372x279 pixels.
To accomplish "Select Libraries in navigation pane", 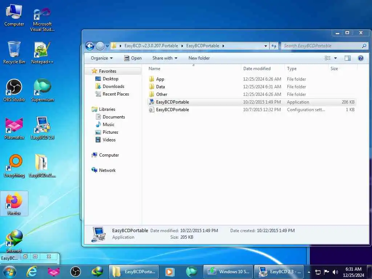I will pyautogui.click(x=107, y=109).
